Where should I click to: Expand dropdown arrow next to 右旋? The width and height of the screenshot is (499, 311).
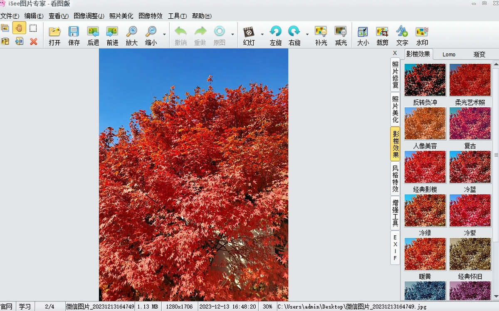307,35
